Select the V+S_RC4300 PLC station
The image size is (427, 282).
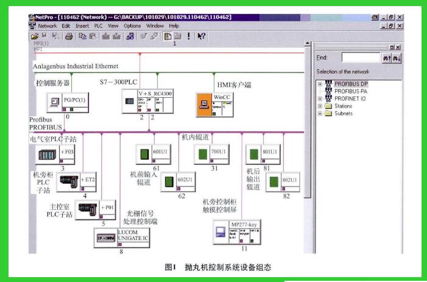click(x=147, y=101)
